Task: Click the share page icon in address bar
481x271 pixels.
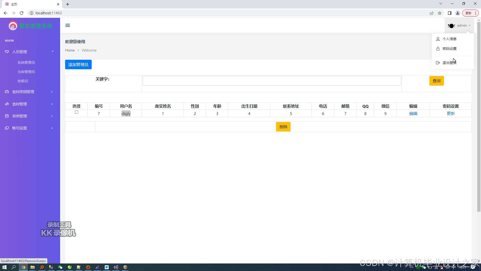Action: tap(432, 13)
